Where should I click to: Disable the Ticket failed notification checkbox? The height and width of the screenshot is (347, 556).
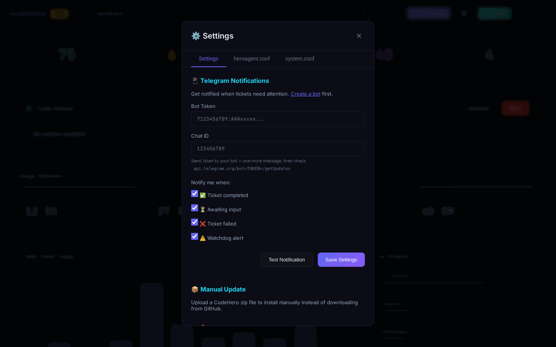[195, 222]
